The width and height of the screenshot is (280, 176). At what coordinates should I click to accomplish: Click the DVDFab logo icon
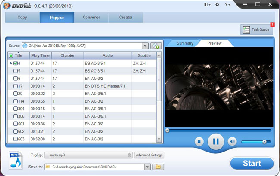click(x=6, y=6)
